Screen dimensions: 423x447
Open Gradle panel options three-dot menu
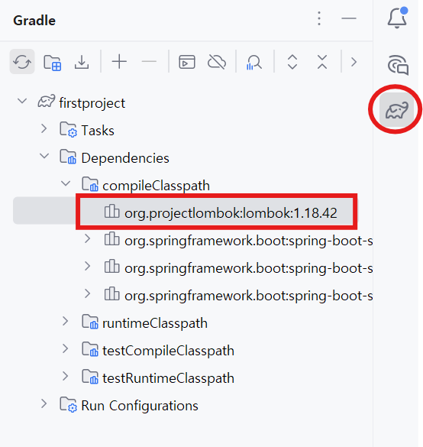[319, 18]
